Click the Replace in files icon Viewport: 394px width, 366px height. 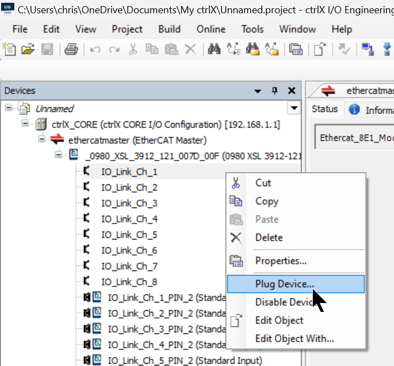point(272,49)
